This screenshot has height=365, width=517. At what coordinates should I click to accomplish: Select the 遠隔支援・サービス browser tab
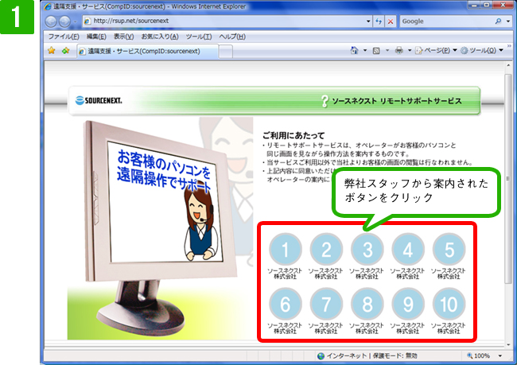coord(147,51)
